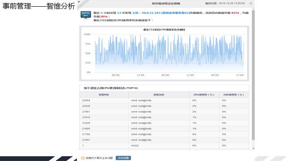Click the monitor icon beside the summary
This screenshot has height=161, width=286.
(x=86, y=15)
